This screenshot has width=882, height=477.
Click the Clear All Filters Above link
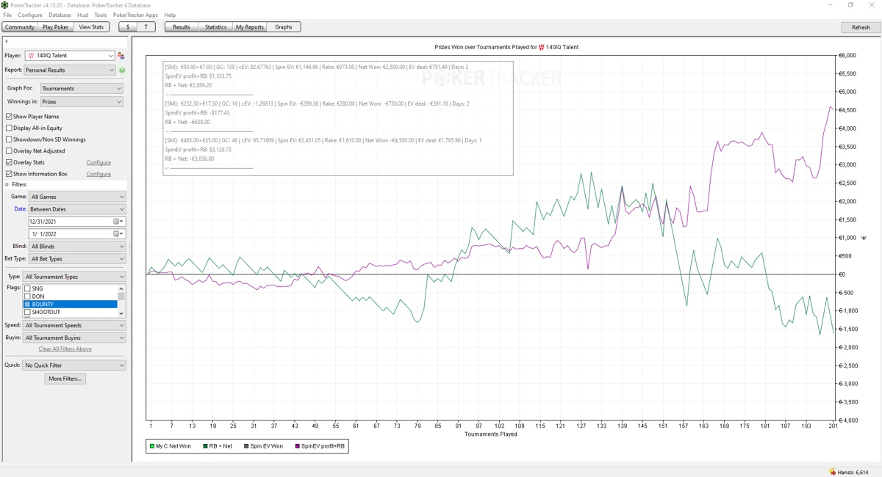click(x=65, y=349)
